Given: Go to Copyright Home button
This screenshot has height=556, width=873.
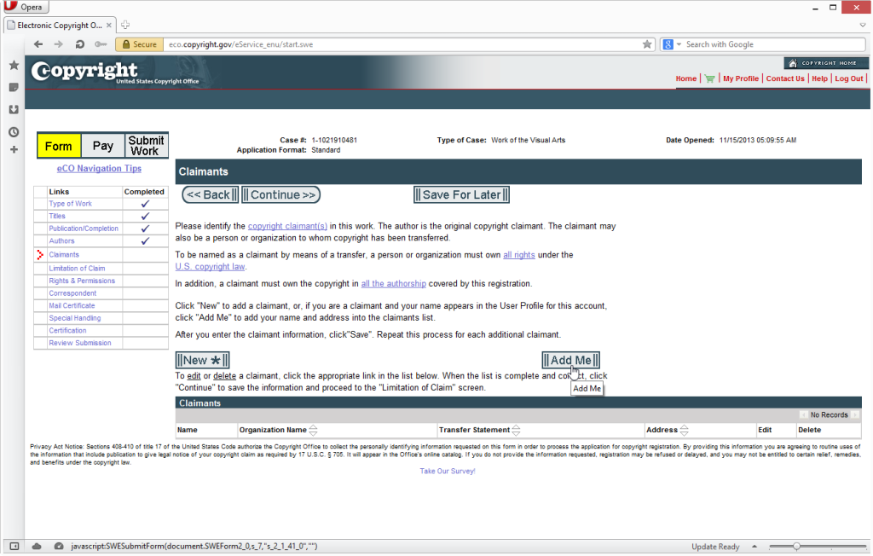Looking at the screenshot, I should pyautogui.click(x=825, y=63).
